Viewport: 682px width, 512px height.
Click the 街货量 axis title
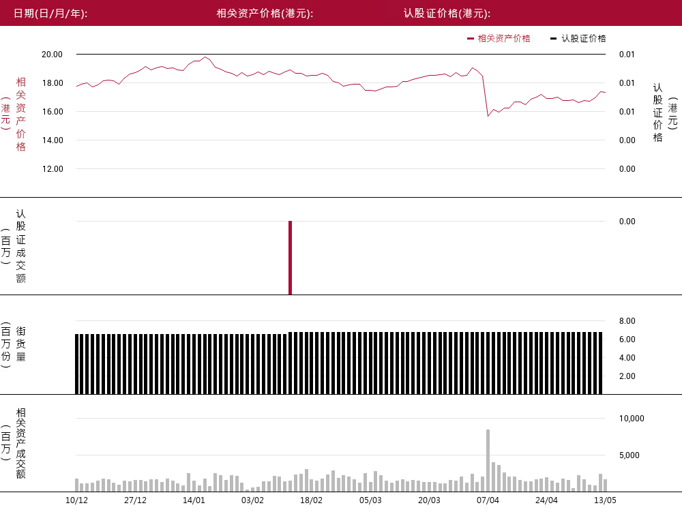point(20,344)
